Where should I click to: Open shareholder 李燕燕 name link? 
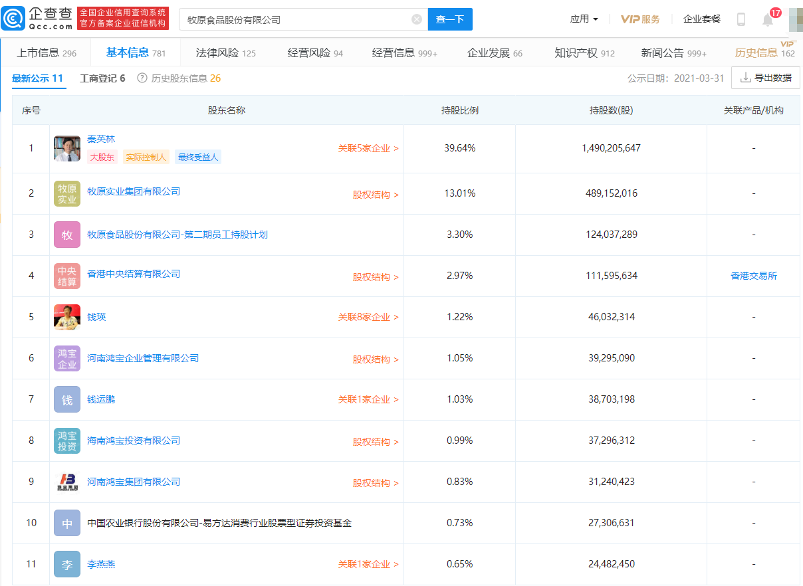coord(101,564)
